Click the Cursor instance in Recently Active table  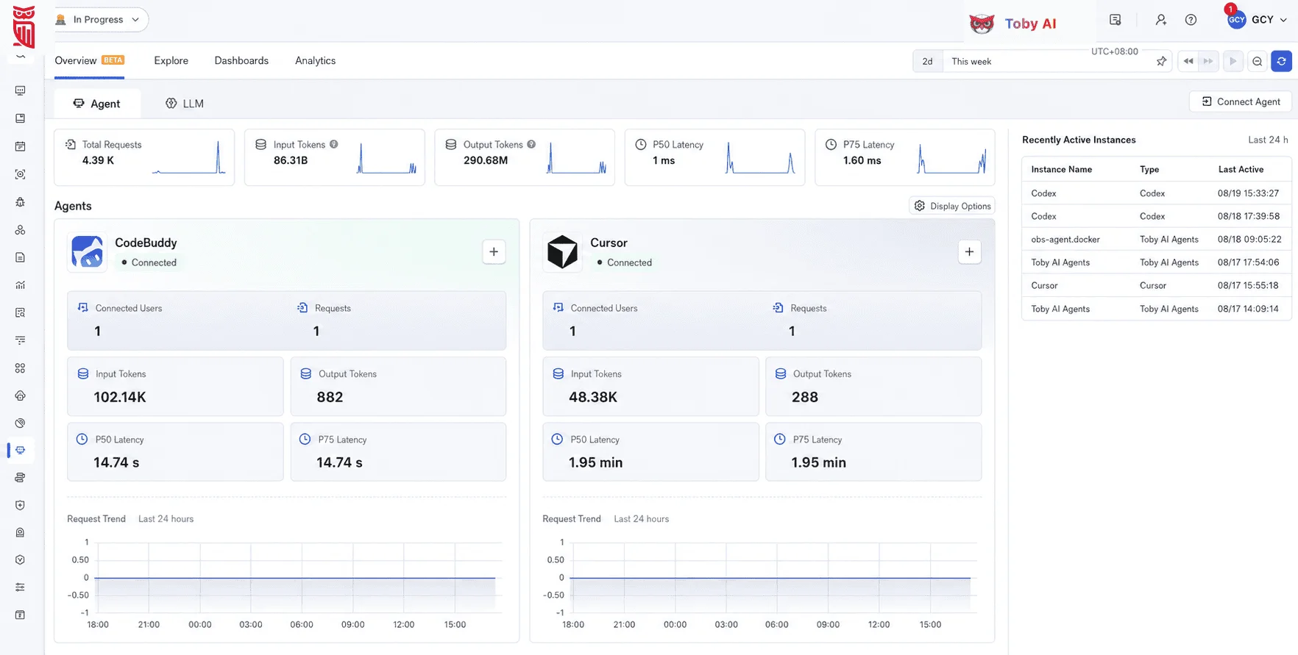point(1044,285)
